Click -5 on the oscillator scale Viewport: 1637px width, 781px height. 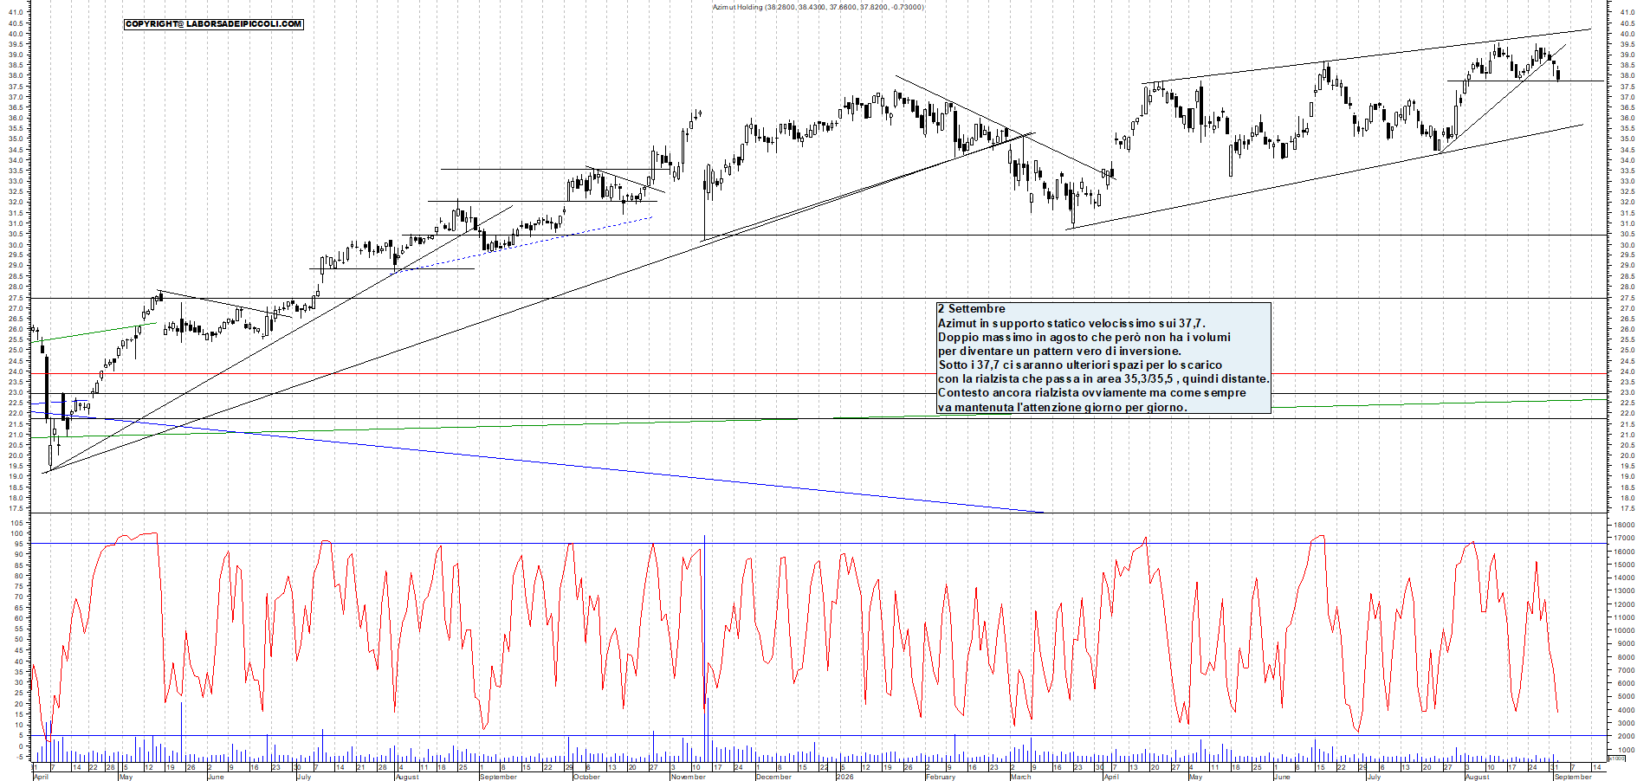tap(20, 758)
